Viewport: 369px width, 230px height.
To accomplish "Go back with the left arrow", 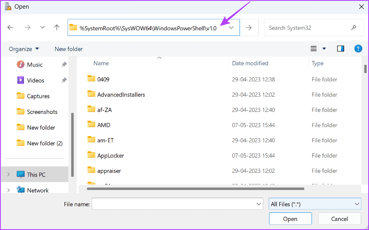I will tap(10, 28).
